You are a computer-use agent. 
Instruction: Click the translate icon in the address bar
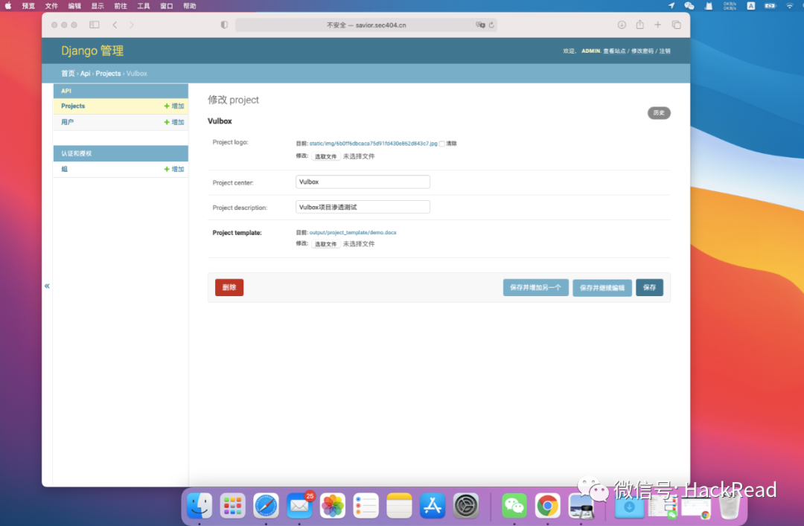[480, 25]
